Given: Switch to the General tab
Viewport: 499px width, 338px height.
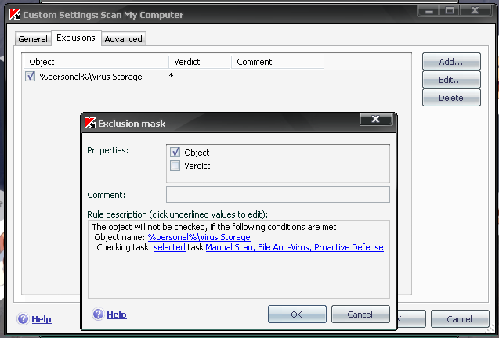Looking at the screenshot, I should coord(33,39).
